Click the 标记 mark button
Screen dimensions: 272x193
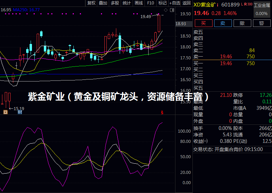[163, 3]
